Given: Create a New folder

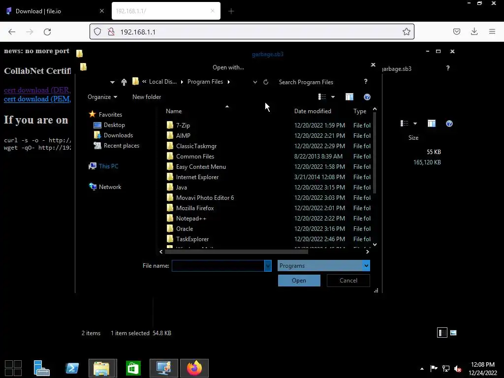Looking at the screenshot, I should 147,97.
